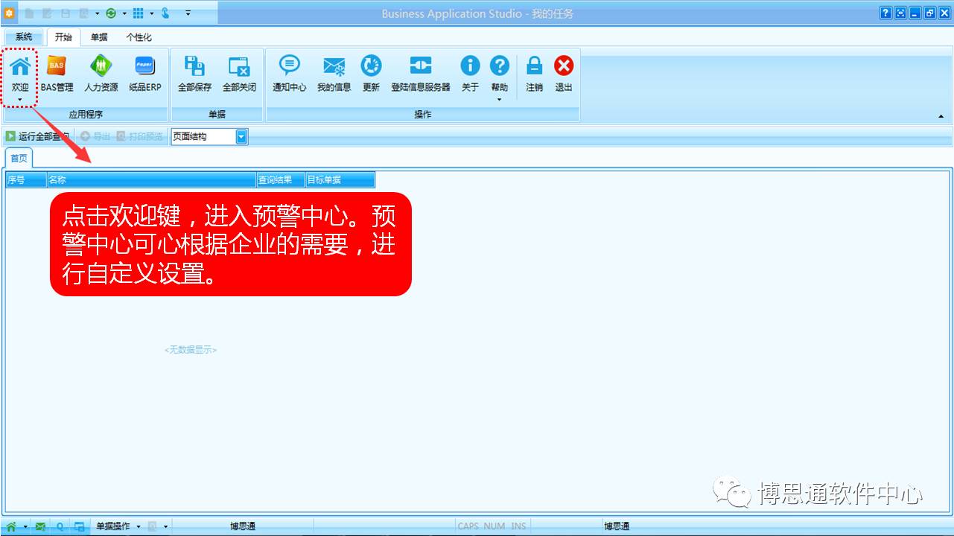Run all queries with 运行全部查询

coord(38,137)
